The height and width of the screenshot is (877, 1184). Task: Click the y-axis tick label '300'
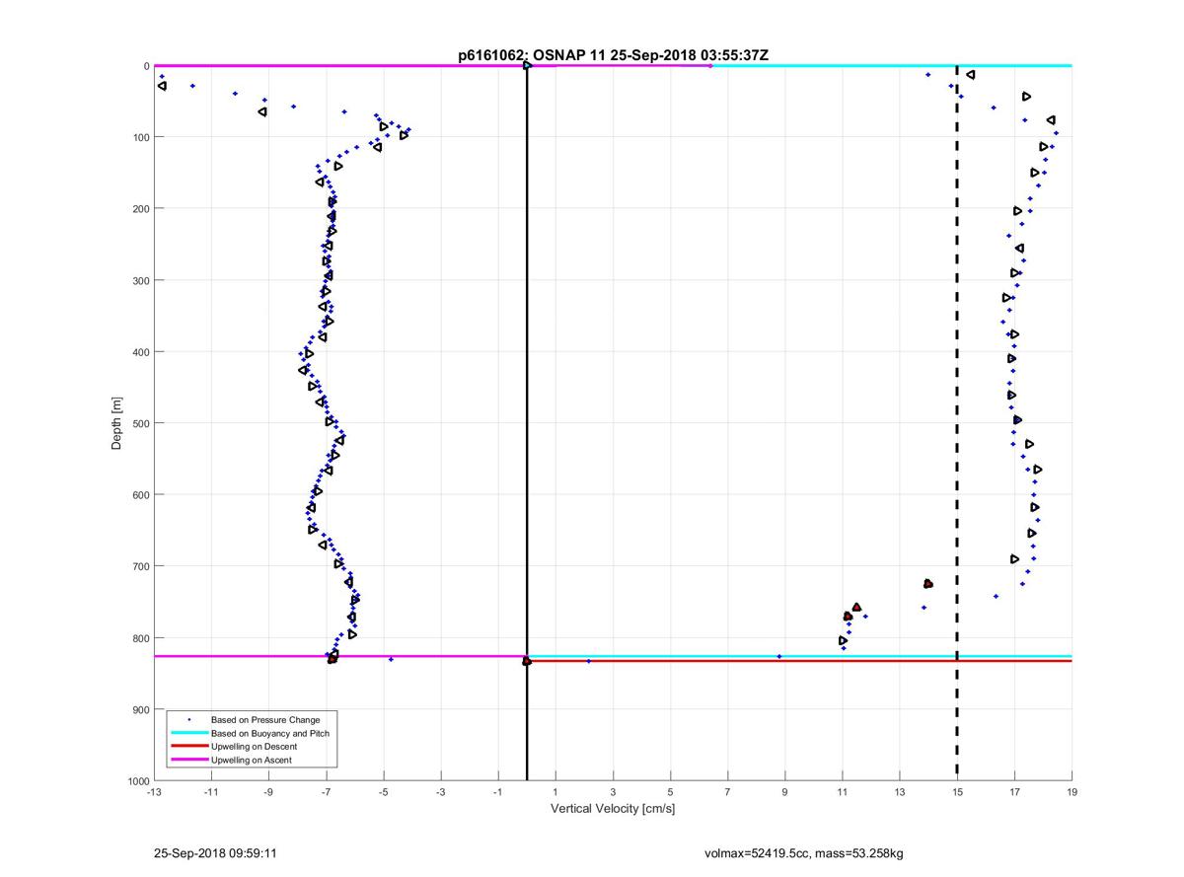pyautogui.click(x=140, y=280)
